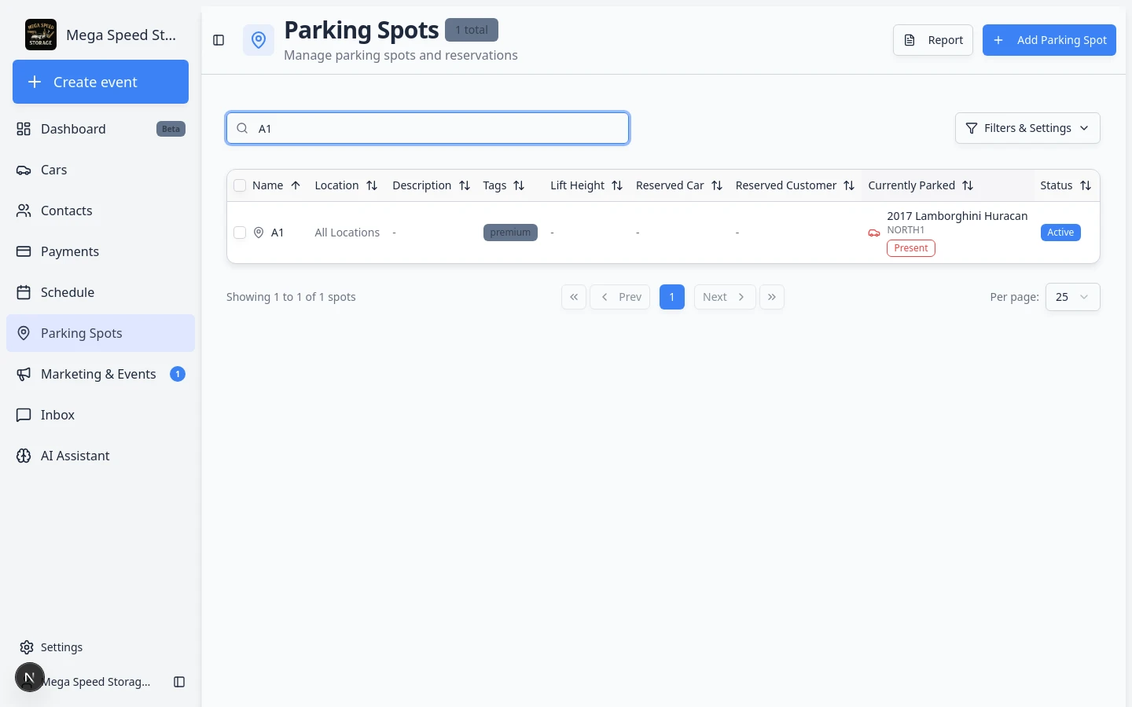Jump to last page with double-right arrows
Image resolution: width=1132 pixels, height=707 pixels.
772,297
